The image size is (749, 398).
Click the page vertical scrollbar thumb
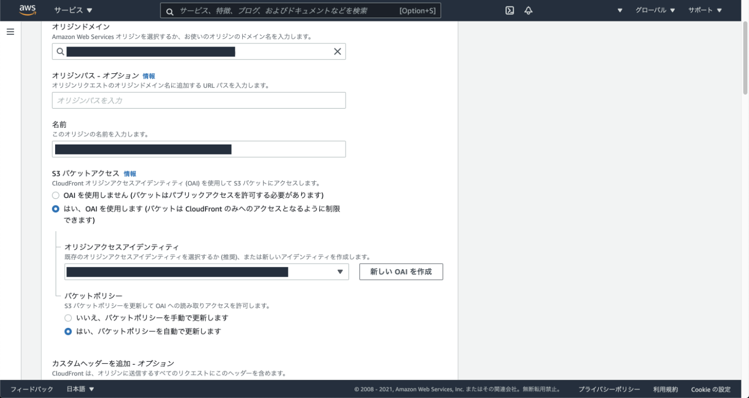click(x=745, y=58)
